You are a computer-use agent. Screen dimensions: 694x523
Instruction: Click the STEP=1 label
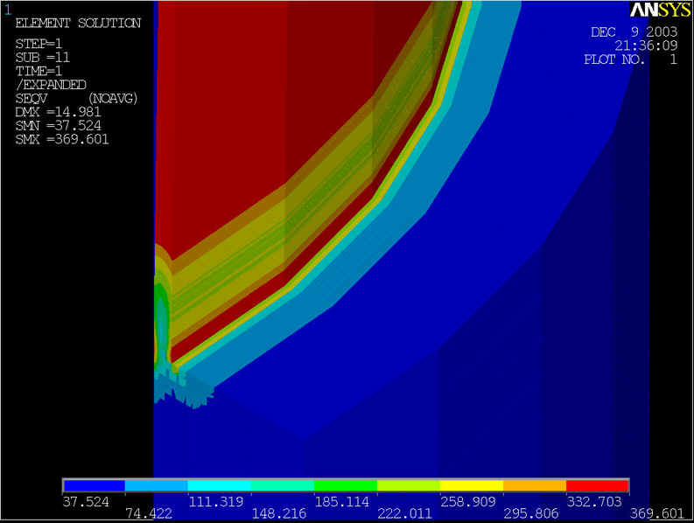[39, 44]
